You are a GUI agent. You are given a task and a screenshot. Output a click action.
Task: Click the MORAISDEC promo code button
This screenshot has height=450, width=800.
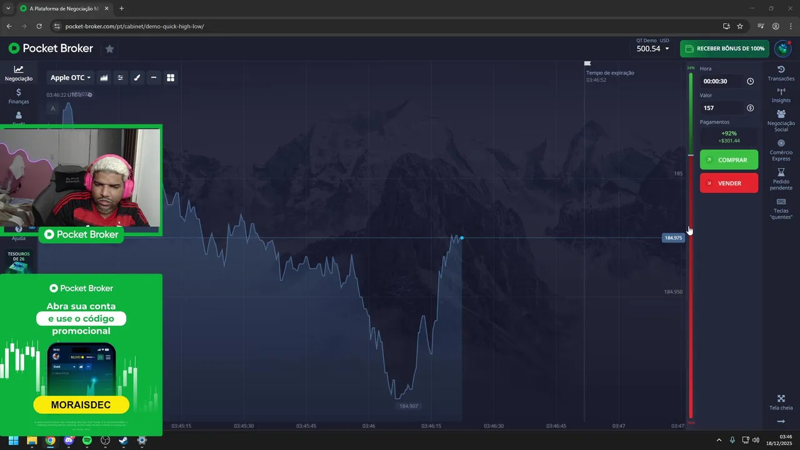[x=81, y=405]
